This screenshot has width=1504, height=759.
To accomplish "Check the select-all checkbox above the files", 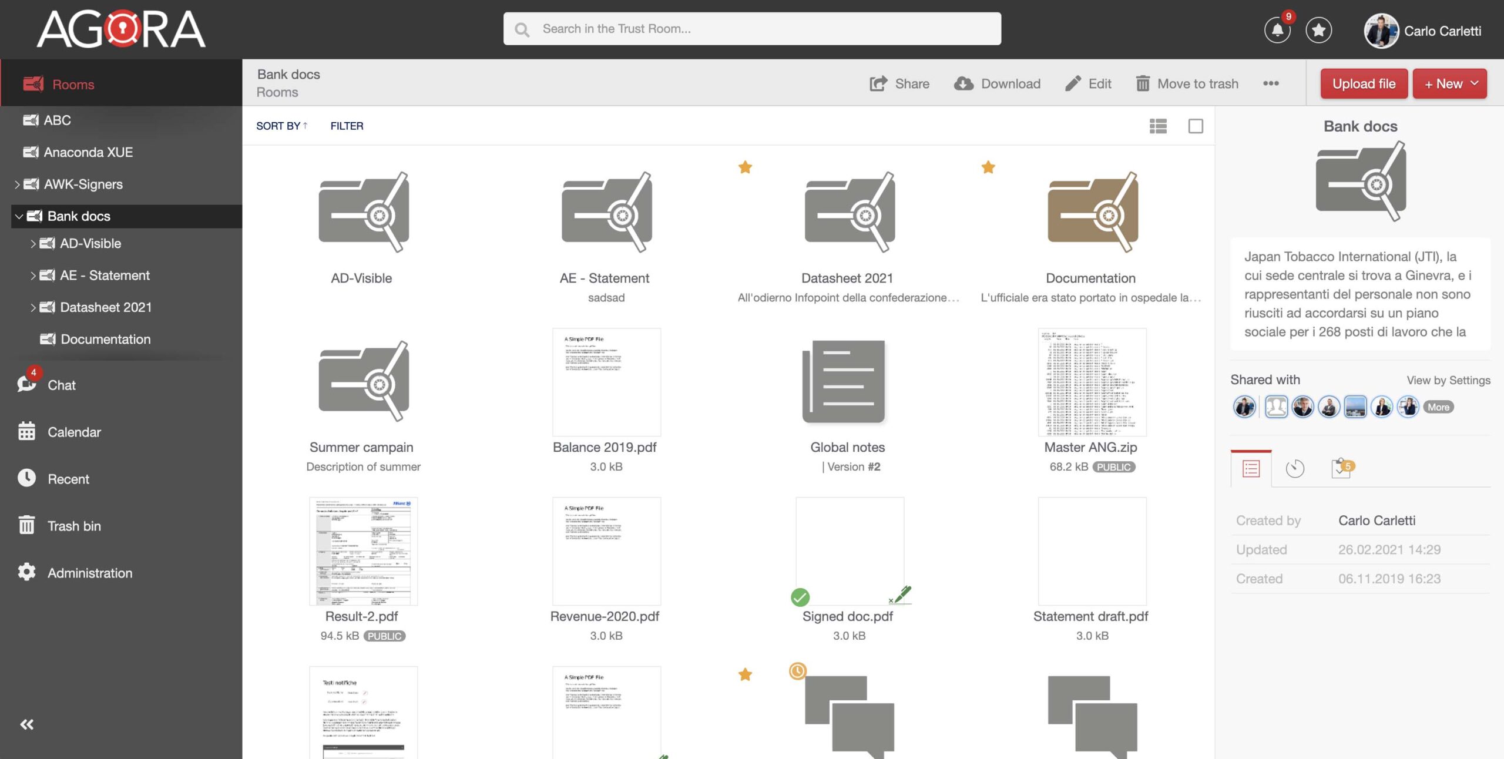I will tap(1196, 126).
